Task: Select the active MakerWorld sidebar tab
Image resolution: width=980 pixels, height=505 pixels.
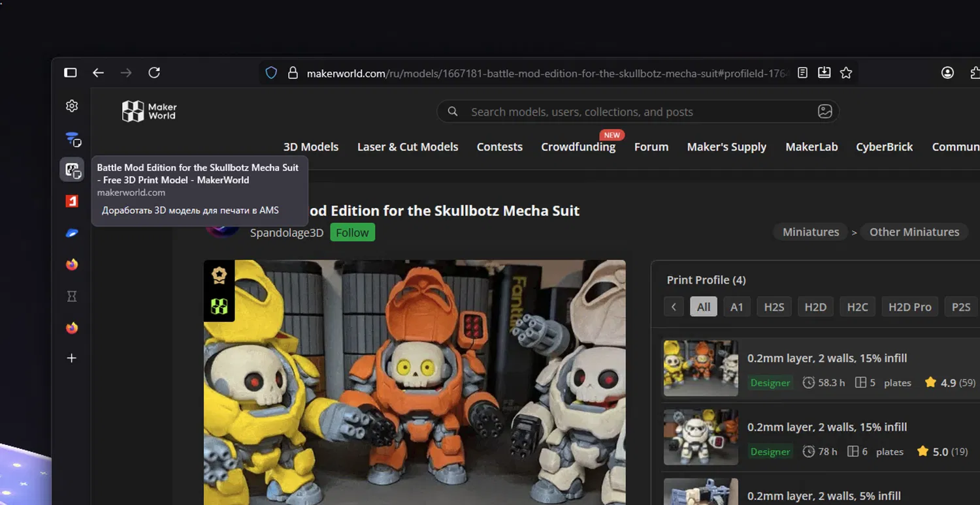Action: click(73, 170)
